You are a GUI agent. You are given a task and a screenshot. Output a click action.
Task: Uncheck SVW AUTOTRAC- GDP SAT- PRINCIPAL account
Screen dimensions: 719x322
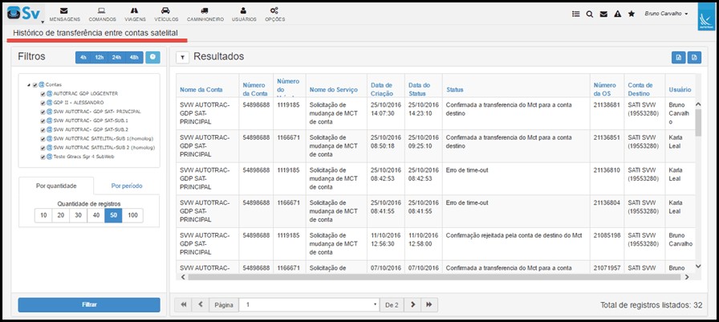pos(43,112)
